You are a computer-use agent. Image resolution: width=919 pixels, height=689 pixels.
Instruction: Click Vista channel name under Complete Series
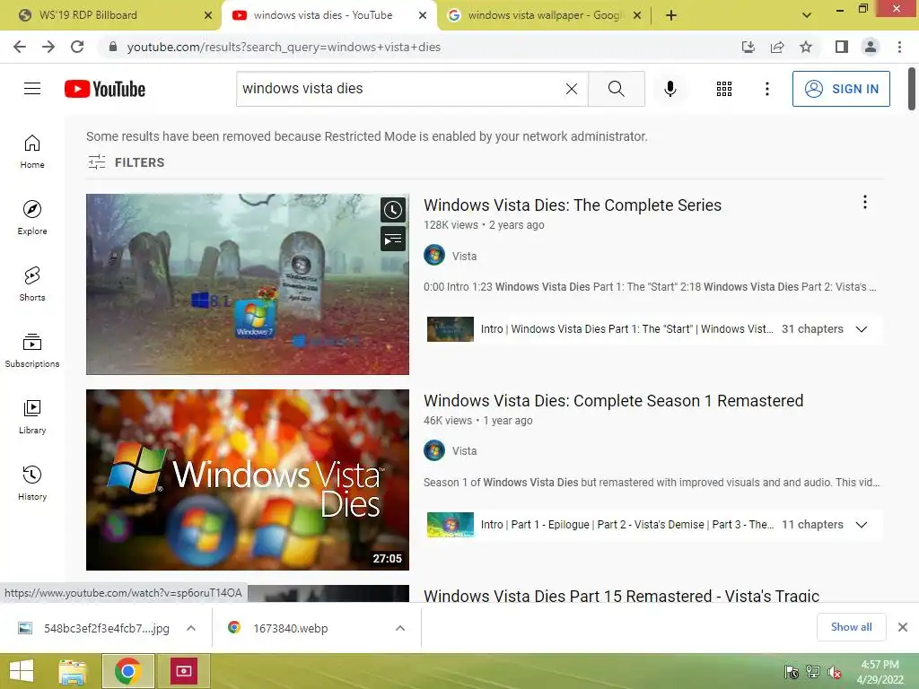click(464, 256)
